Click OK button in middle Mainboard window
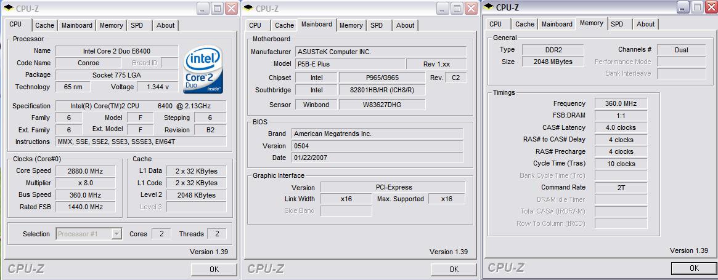 pyautogui.click(x=454, y=270)
